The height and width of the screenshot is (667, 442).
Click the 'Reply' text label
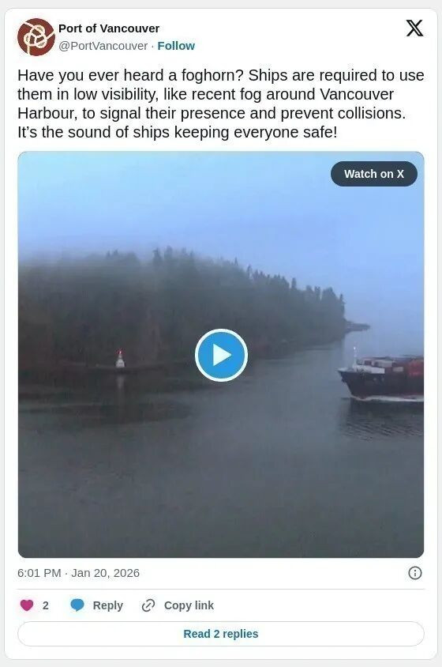click(108, 605)
